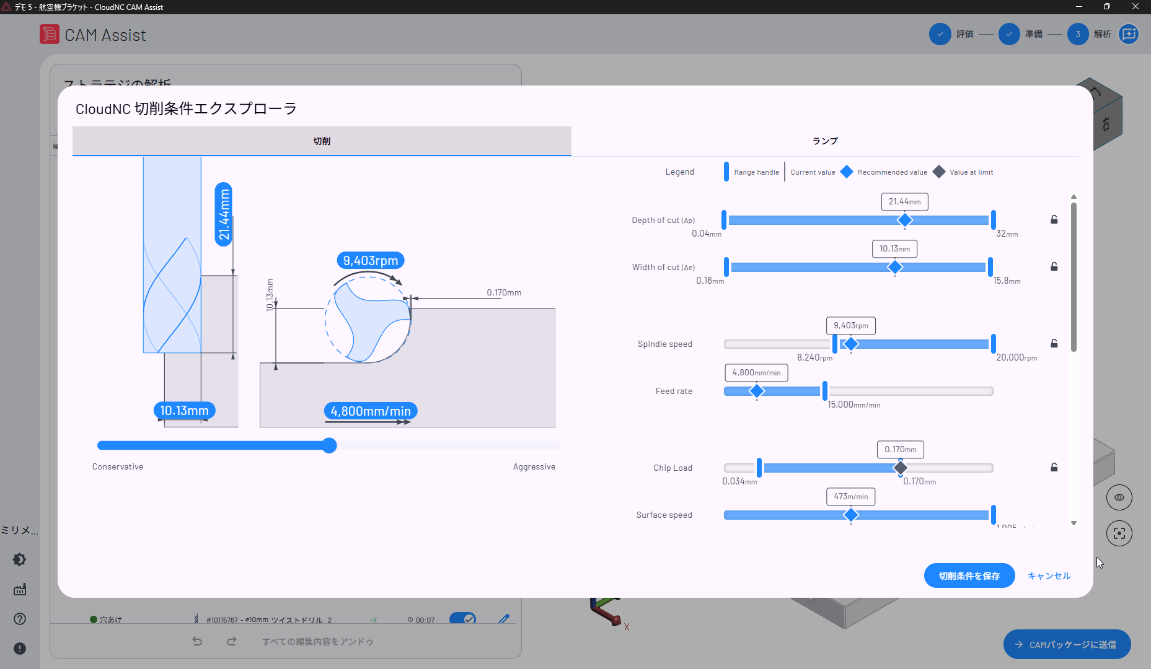The image size is (1151, 669).
Task: Switch to the 切削 tab
Action: point(322,141)
